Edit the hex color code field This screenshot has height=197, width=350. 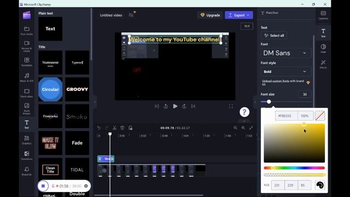coord(287,115)
